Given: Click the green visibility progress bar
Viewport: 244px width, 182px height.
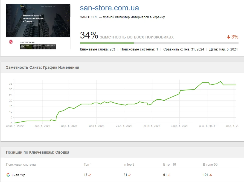Looking at the screenshot, I should tap(107, 43).
